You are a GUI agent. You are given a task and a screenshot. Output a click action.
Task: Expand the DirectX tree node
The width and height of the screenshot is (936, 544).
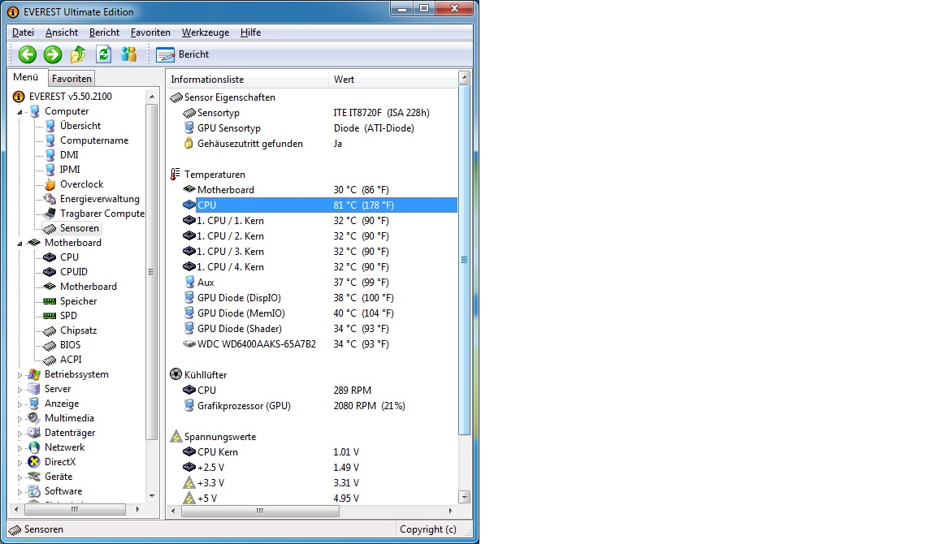19,463
